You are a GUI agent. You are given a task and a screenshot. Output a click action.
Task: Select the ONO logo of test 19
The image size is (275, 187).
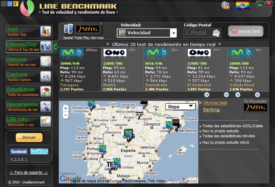(115, 53)
